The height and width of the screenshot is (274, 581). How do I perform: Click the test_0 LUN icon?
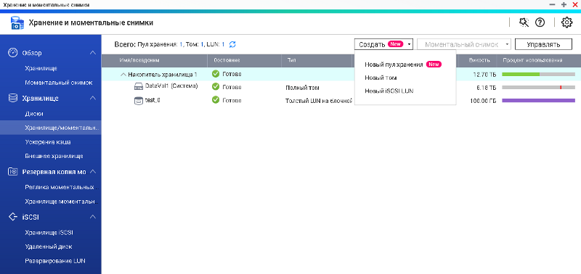pos(139,100)
